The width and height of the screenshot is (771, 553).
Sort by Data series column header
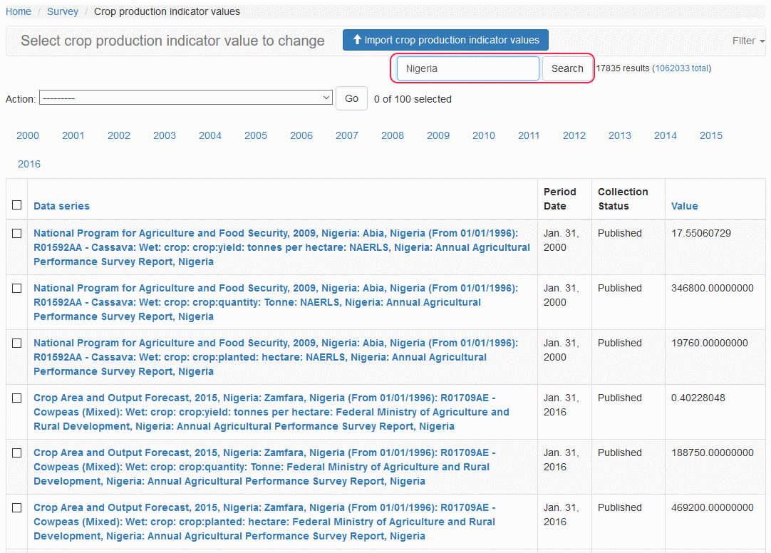[x=61, y=206]
